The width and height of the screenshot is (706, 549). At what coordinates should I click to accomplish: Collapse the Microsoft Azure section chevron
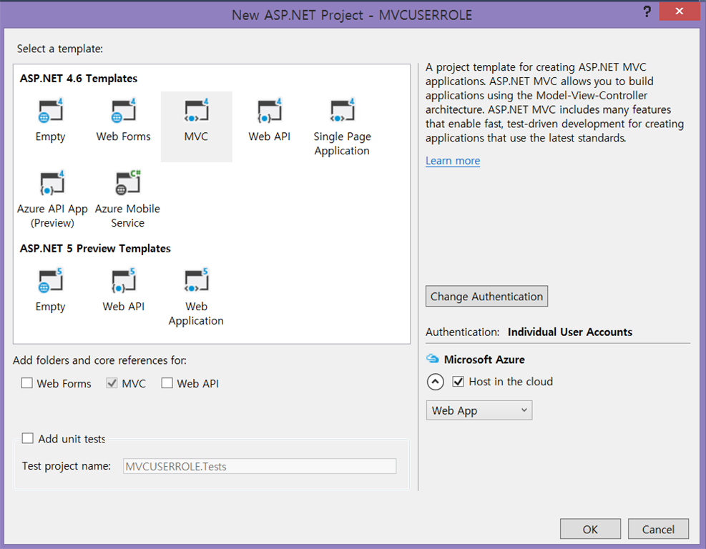point(435,382)
